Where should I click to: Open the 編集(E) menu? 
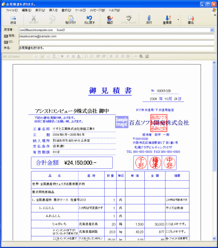tap(27, 10)
